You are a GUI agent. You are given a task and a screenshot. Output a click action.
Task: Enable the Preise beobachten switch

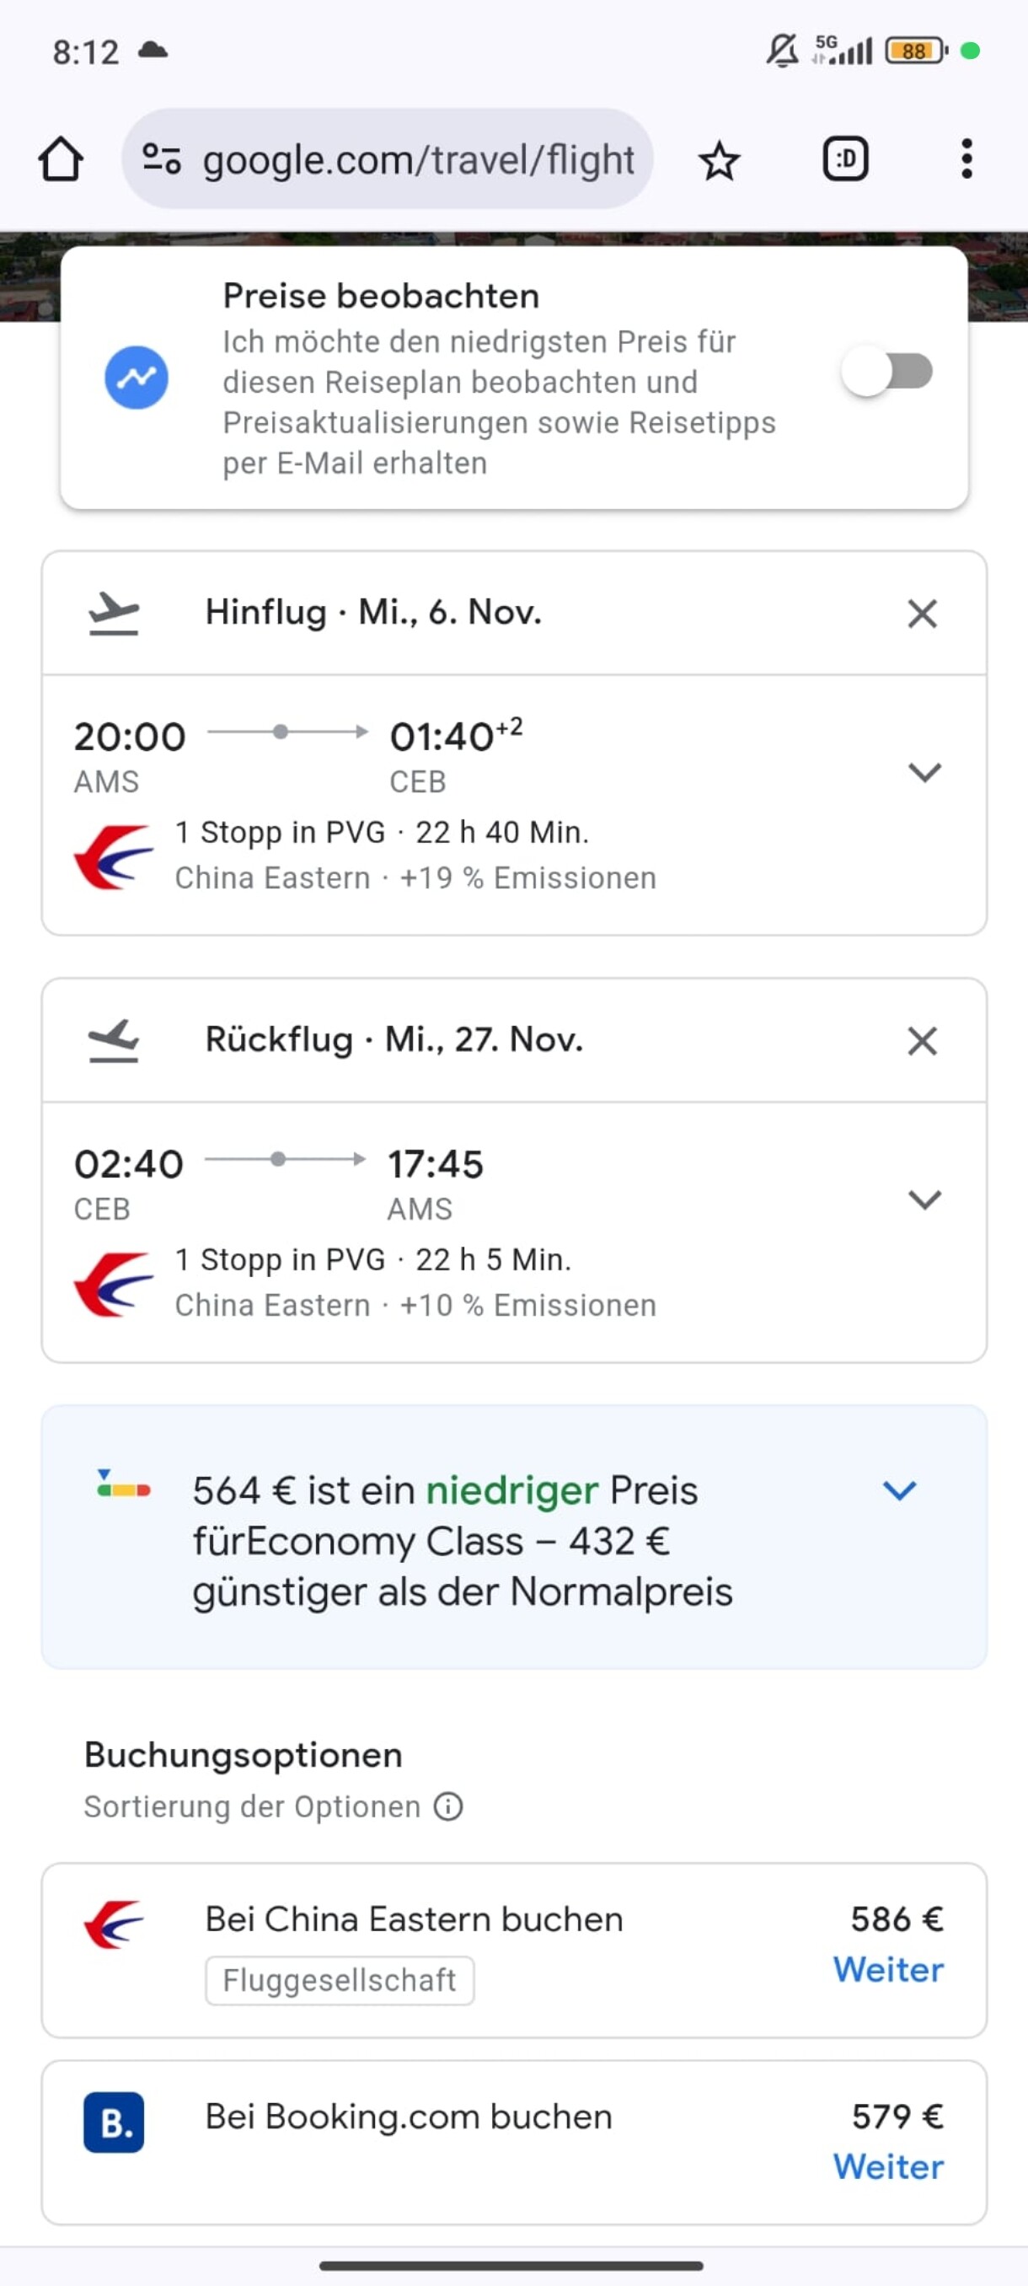coord(888,372)
